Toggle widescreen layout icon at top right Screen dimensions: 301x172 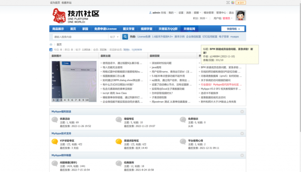pos(228,3)
